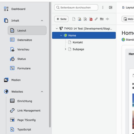Click the Layout module document icon
The image size is (134, 134).
click(12, 30)
